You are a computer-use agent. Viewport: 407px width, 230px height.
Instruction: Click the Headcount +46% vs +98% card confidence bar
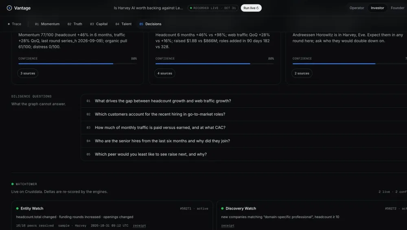[x=214, y=64]
